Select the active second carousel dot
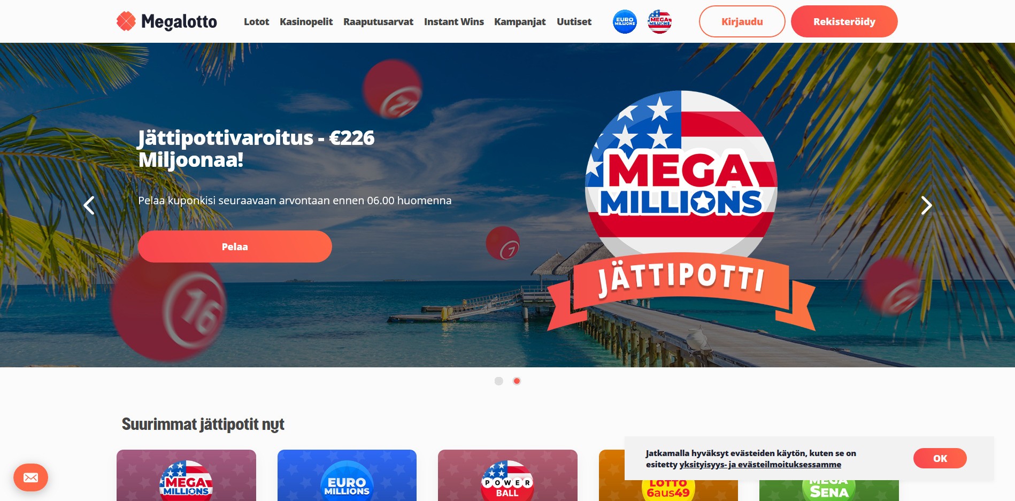Screen dimensions: 1015x501 (517, 381)
